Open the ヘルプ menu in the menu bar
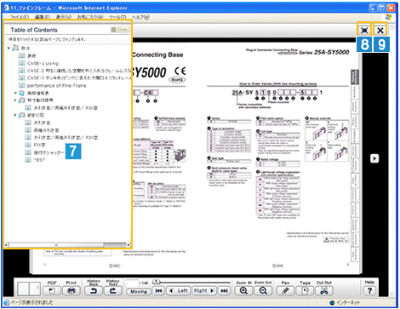Viewport: 400px width, 309px height. pos(140,17)
